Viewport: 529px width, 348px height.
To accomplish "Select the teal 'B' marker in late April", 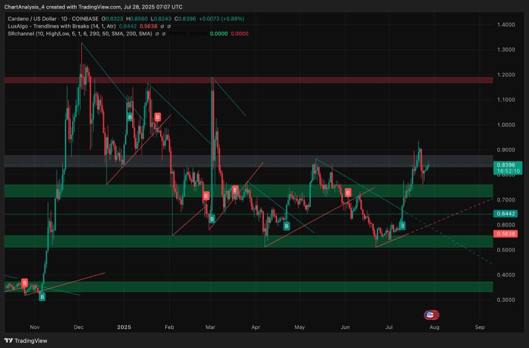I will coord(286,226).
